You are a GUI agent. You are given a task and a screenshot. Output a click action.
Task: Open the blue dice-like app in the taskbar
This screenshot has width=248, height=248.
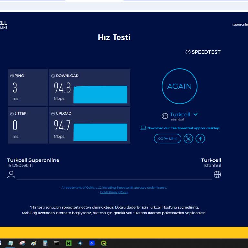pos(92,243)
